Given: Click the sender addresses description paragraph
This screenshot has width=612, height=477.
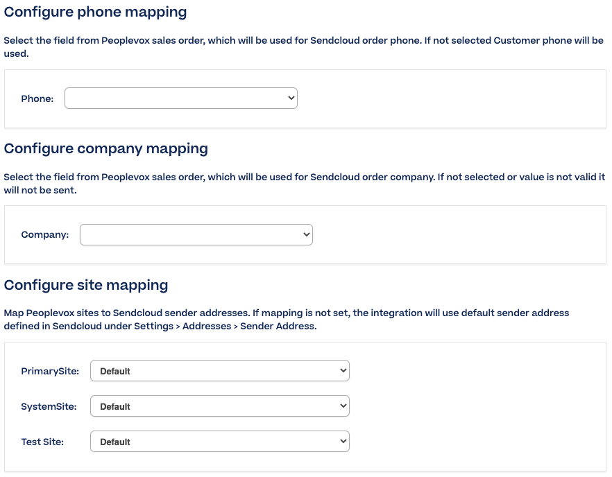Looking at the screenshot, I should coord(287,320).
